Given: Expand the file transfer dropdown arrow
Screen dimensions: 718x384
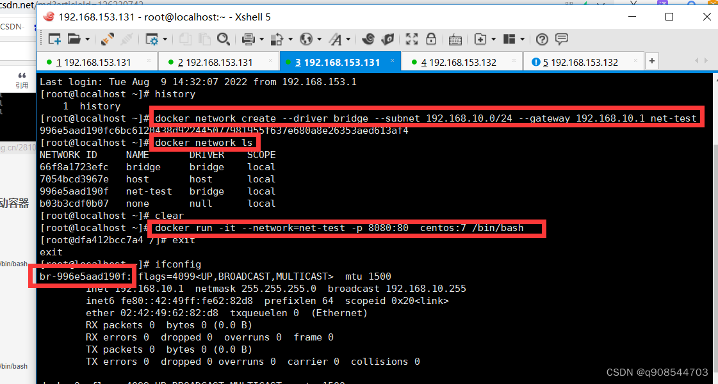Looking at the screenshot, I should 290,40.
